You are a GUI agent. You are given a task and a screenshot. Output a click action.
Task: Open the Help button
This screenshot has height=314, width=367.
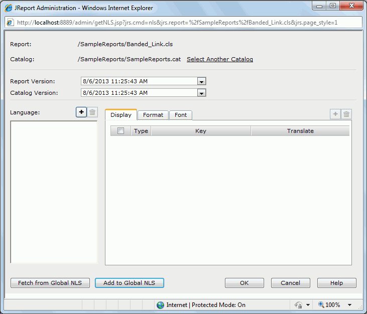click(x=336, y=283)
